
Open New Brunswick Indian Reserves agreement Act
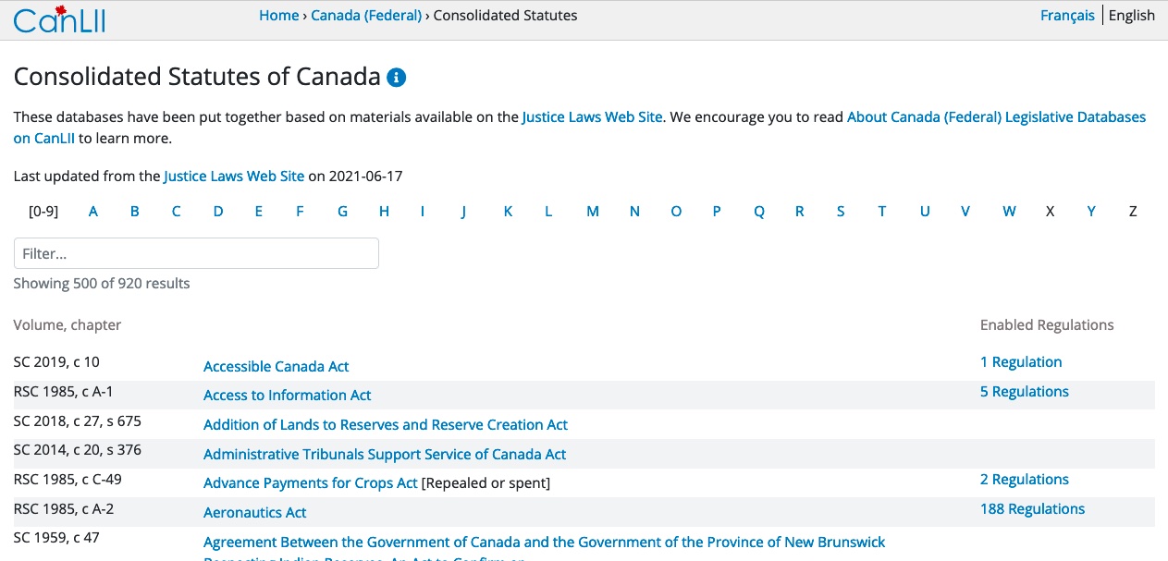545,547
